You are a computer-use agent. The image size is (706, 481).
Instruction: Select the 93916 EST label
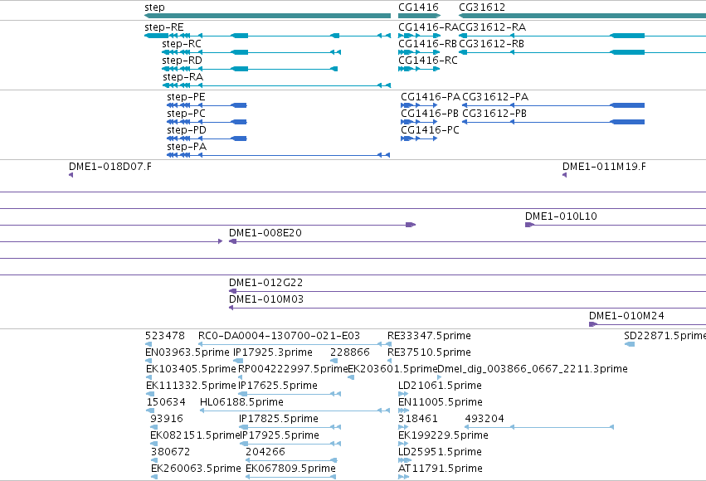pyautogui.click(x=167, y=419)
